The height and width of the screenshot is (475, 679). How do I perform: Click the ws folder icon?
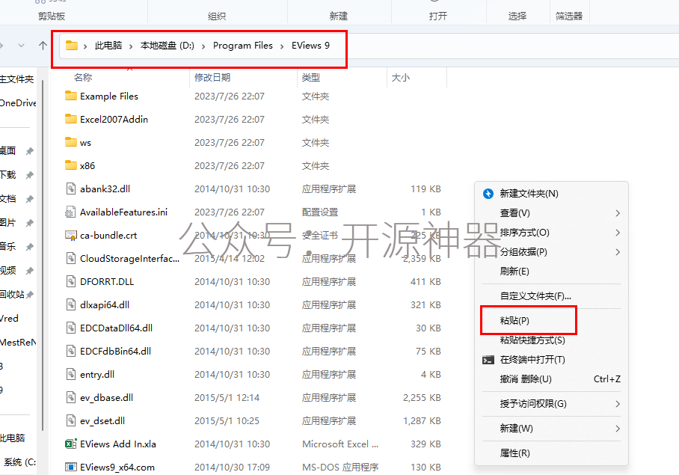click(70, 142)
